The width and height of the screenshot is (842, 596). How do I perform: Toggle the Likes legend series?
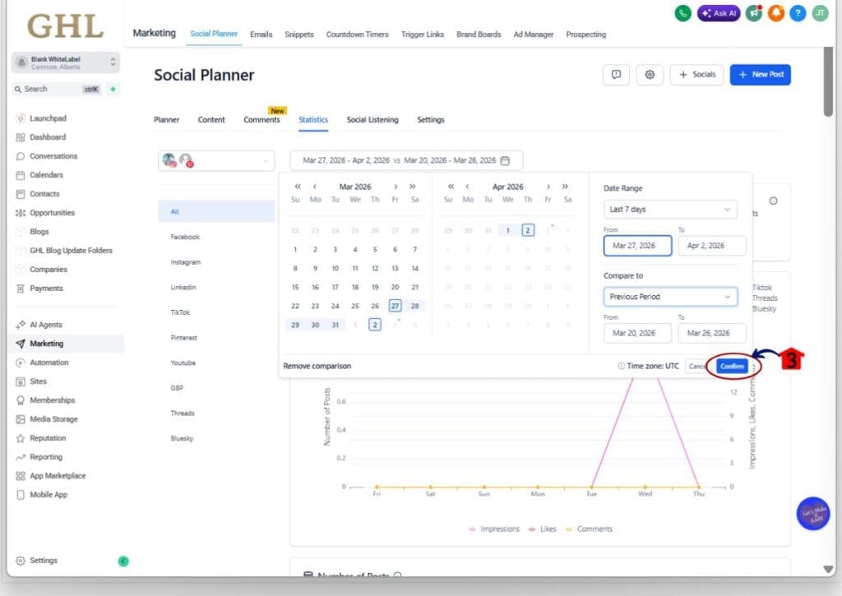tap(543, 529)
